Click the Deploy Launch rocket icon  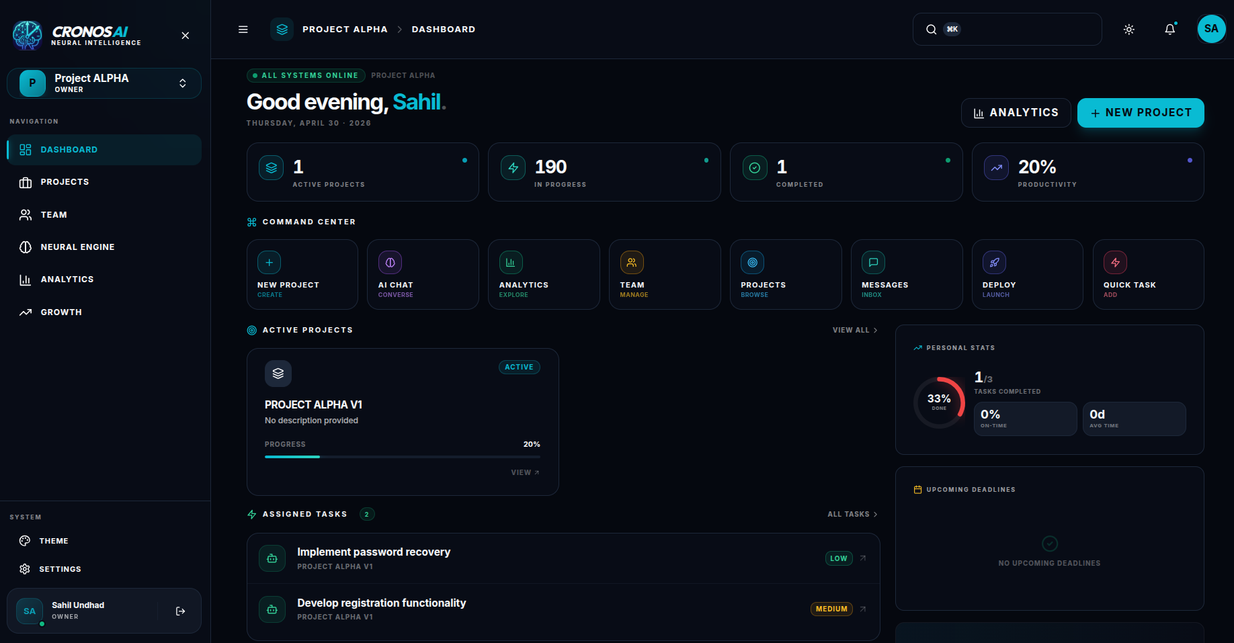click(995, 263)
